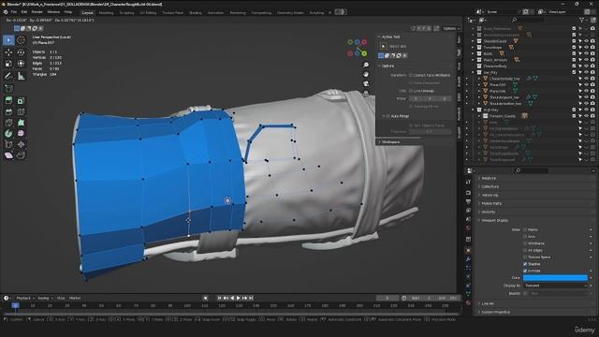
Task: Toggle the Auto Merge checkbox
Action: [388, 116]
